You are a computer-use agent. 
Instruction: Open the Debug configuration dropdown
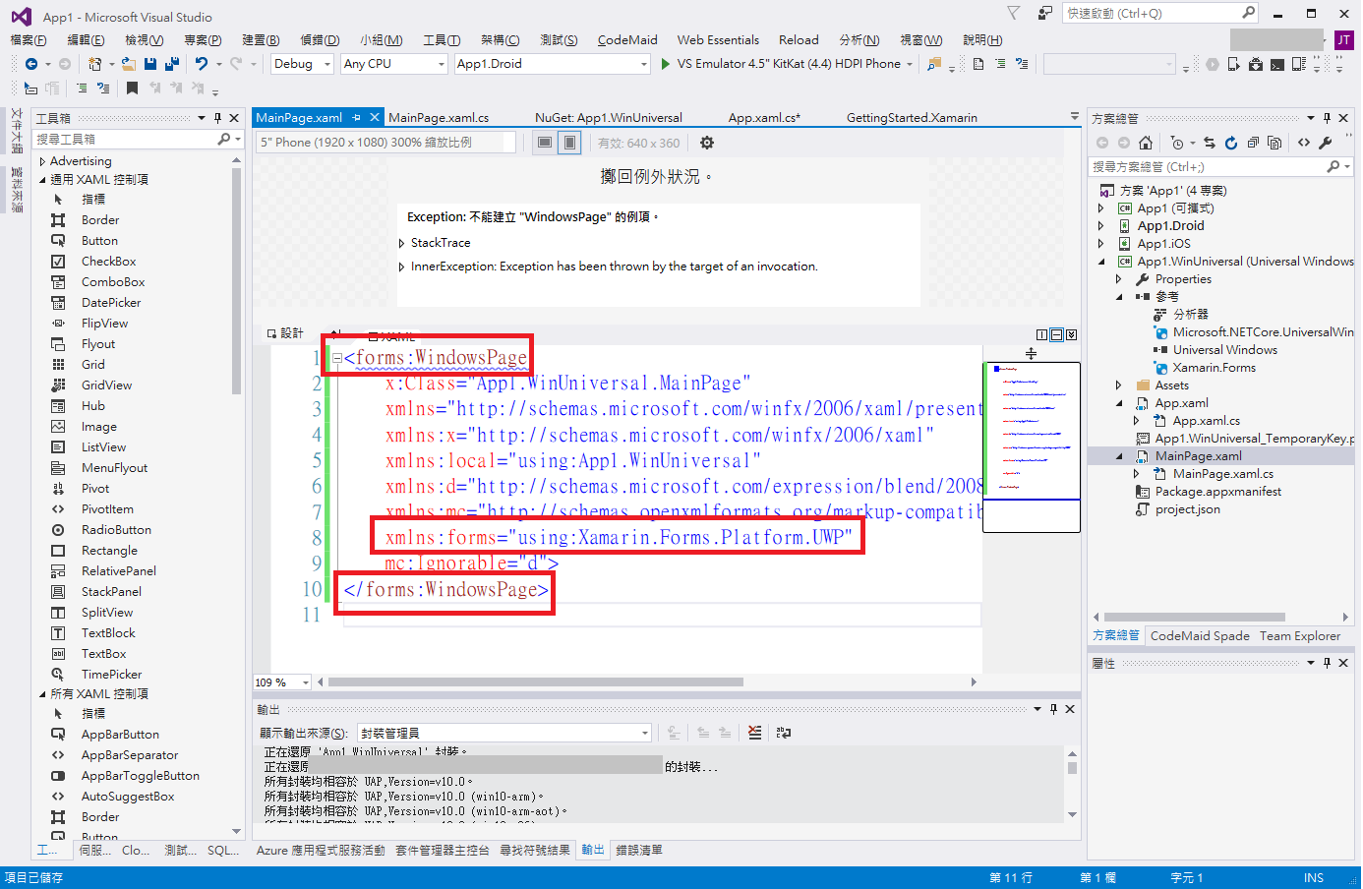(x=303, y=64)
